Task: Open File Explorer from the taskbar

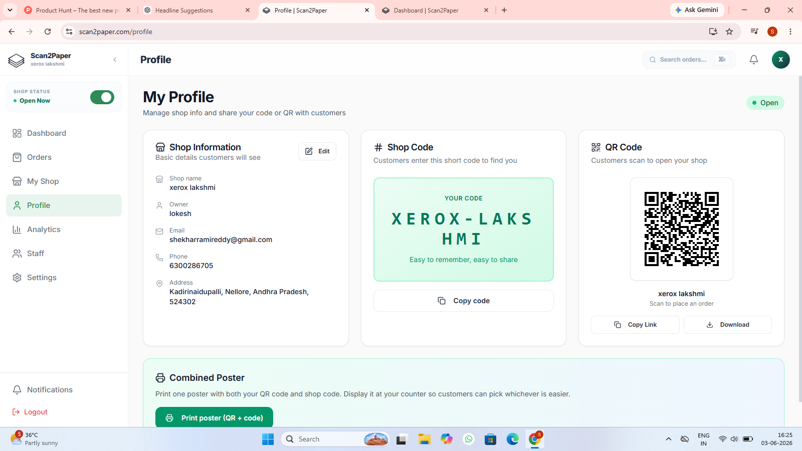Action: [x=425, y=439]
